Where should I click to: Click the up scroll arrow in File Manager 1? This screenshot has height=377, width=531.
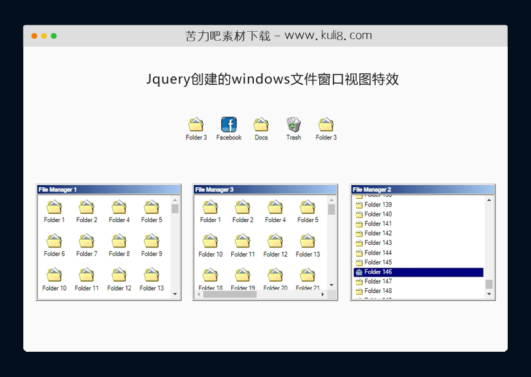point(174,200)
